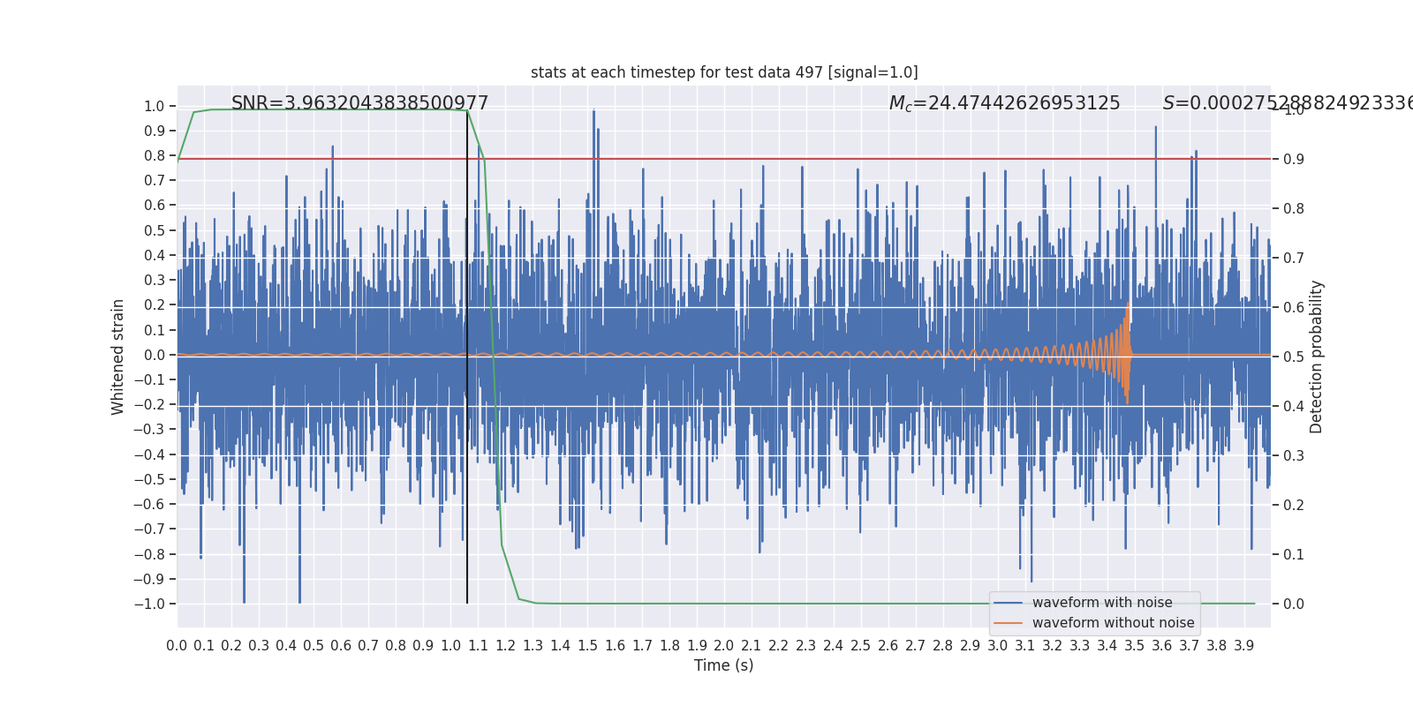
Task: Click the blue line sample in the legend
Action: 1009,603
